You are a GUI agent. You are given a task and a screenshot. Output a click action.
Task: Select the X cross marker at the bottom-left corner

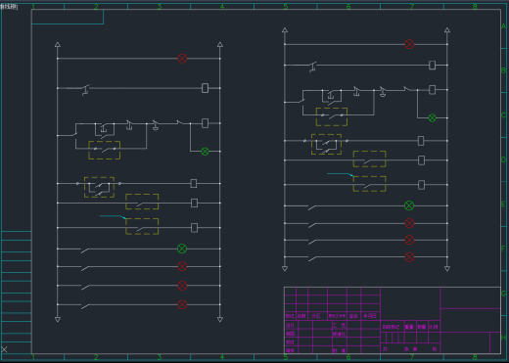pyautogui.click(x=4, y=349)
